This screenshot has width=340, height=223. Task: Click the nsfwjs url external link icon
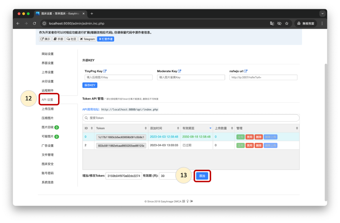(246, 71)
